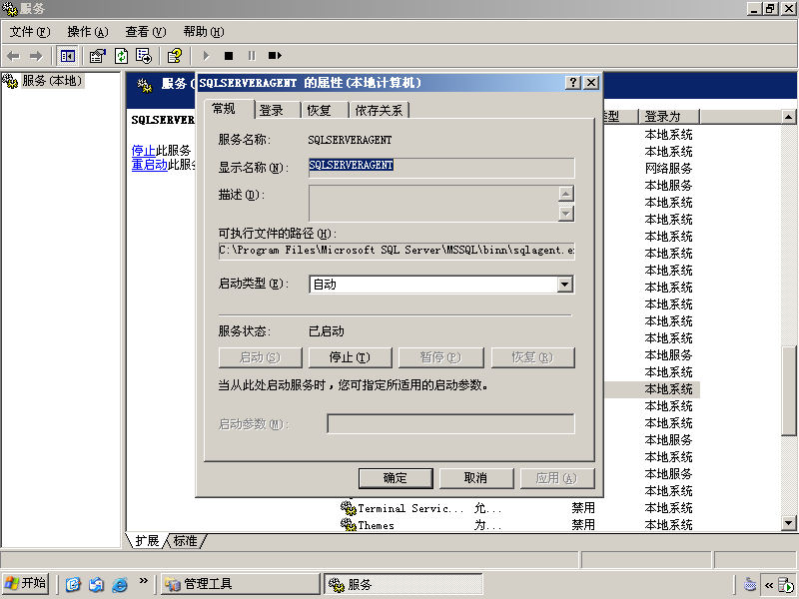
Task: Open the 帮助(H) menu
Action: 204,32
